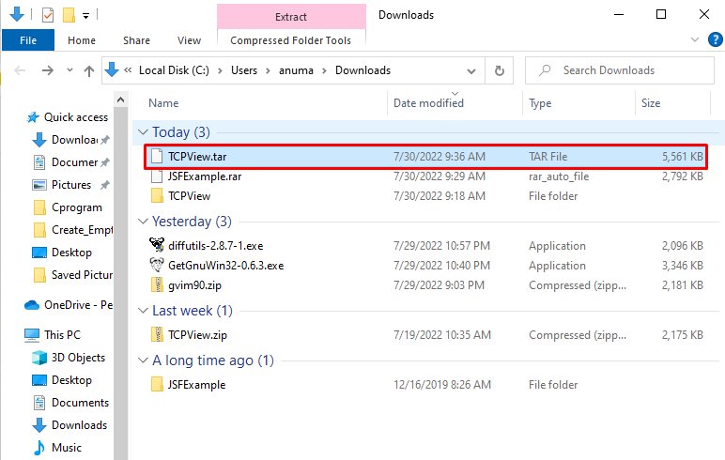Open OneDrive - Personal in sidebar
Screen dimensions: 725x460
pos(78,305)
